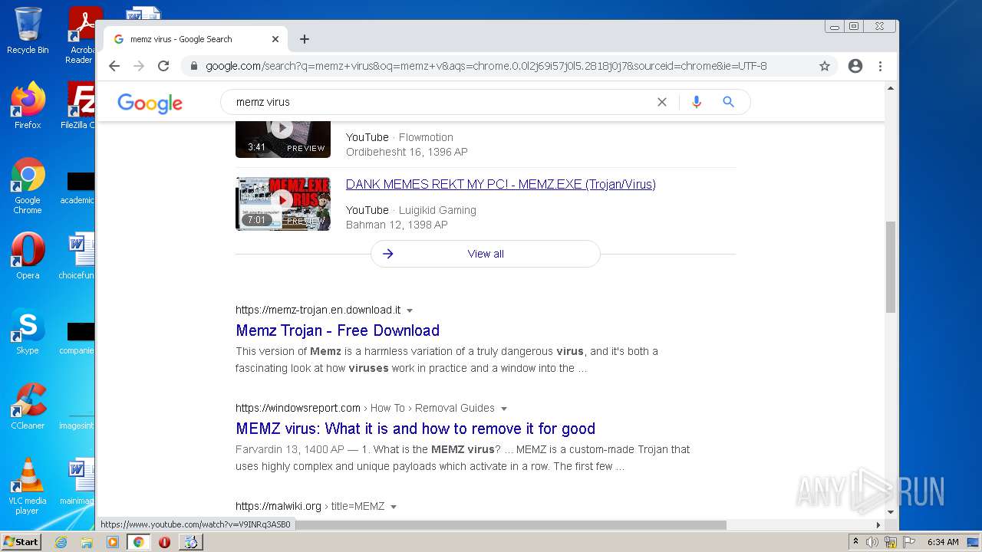Clear the search box with the X icon
Screen dimensions: 982x552
[x=662, y=102]
